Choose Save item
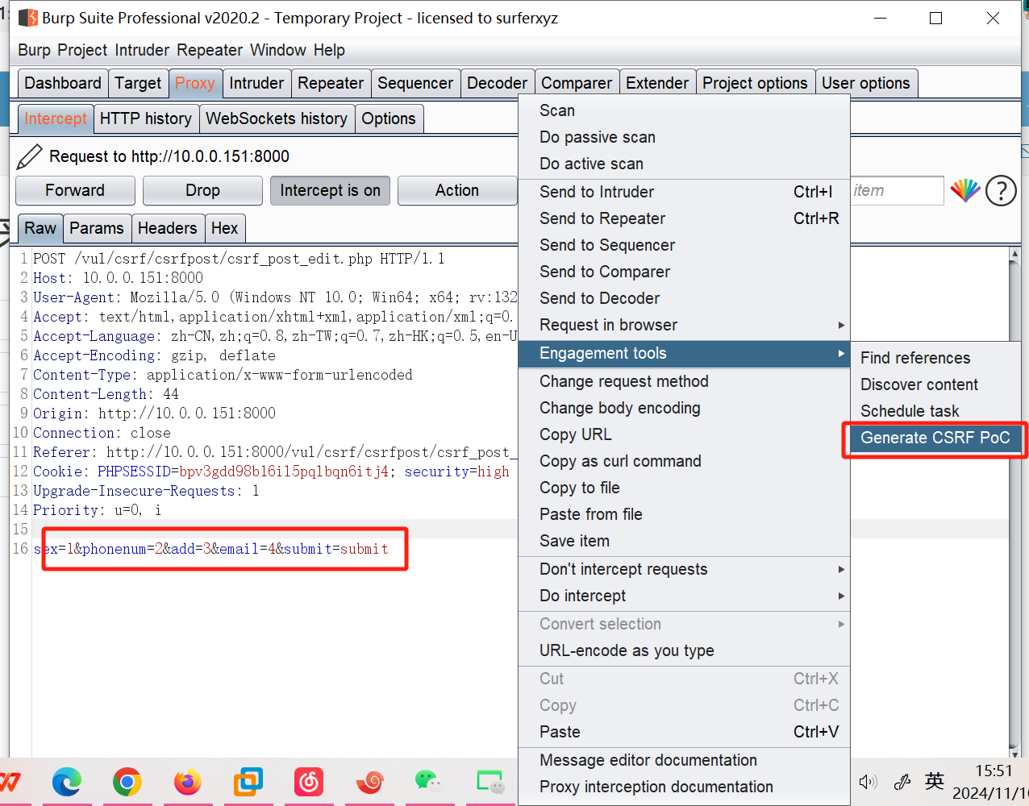 [x=684, y=541]
